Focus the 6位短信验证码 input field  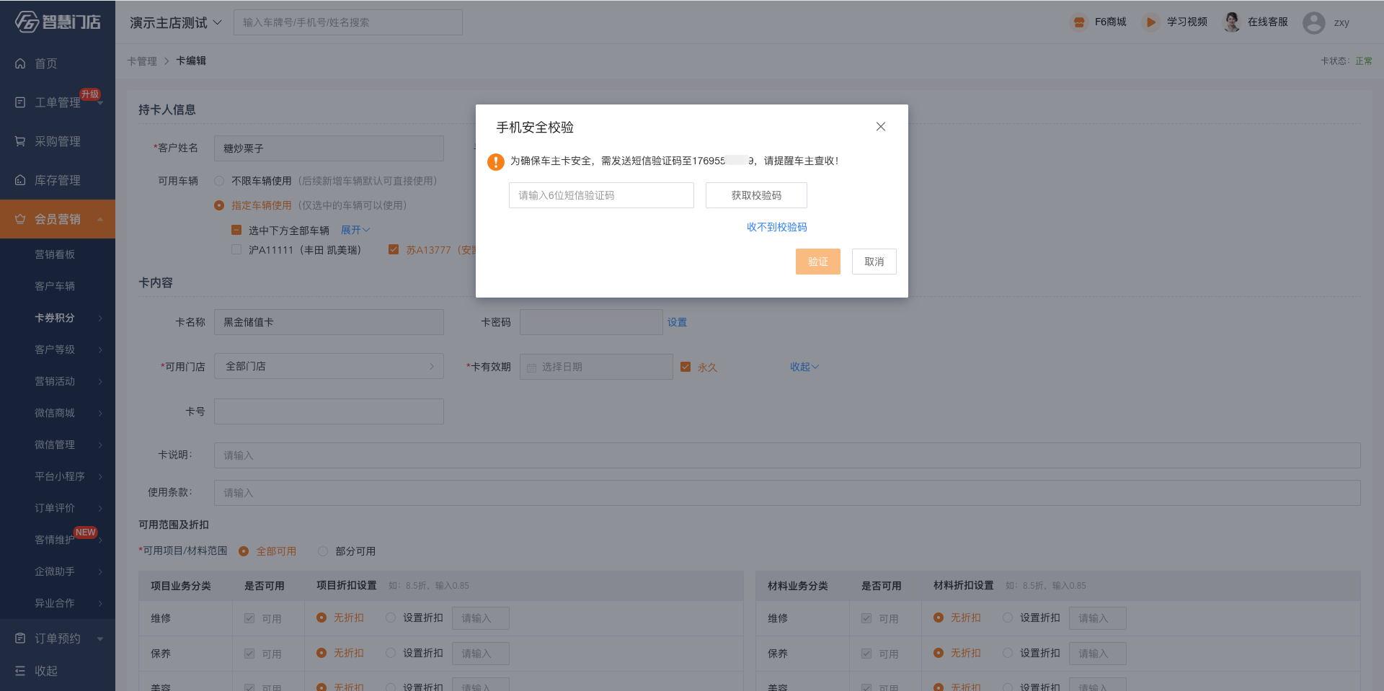(601, 195)
